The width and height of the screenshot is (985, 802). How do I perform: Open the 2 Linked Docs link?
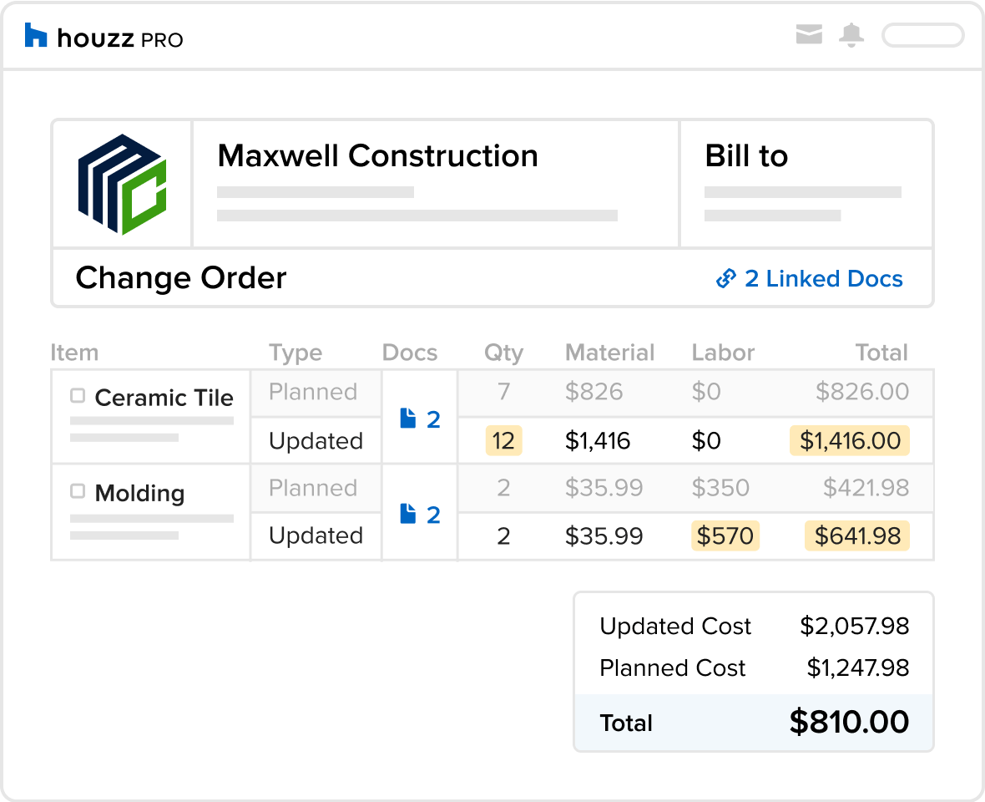coord(822,278)
